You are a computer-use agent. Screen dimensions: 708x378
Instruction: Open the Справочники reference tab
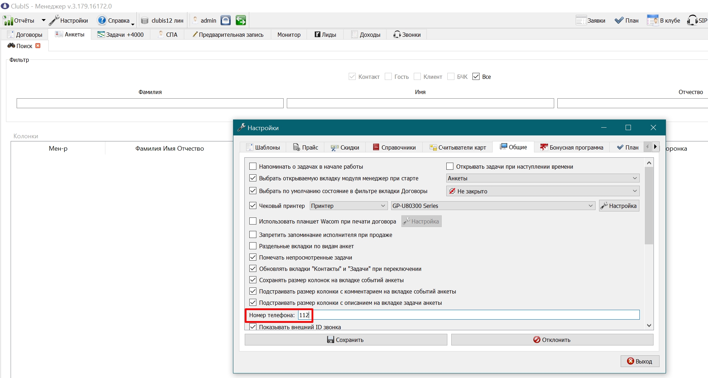[394, 147]
